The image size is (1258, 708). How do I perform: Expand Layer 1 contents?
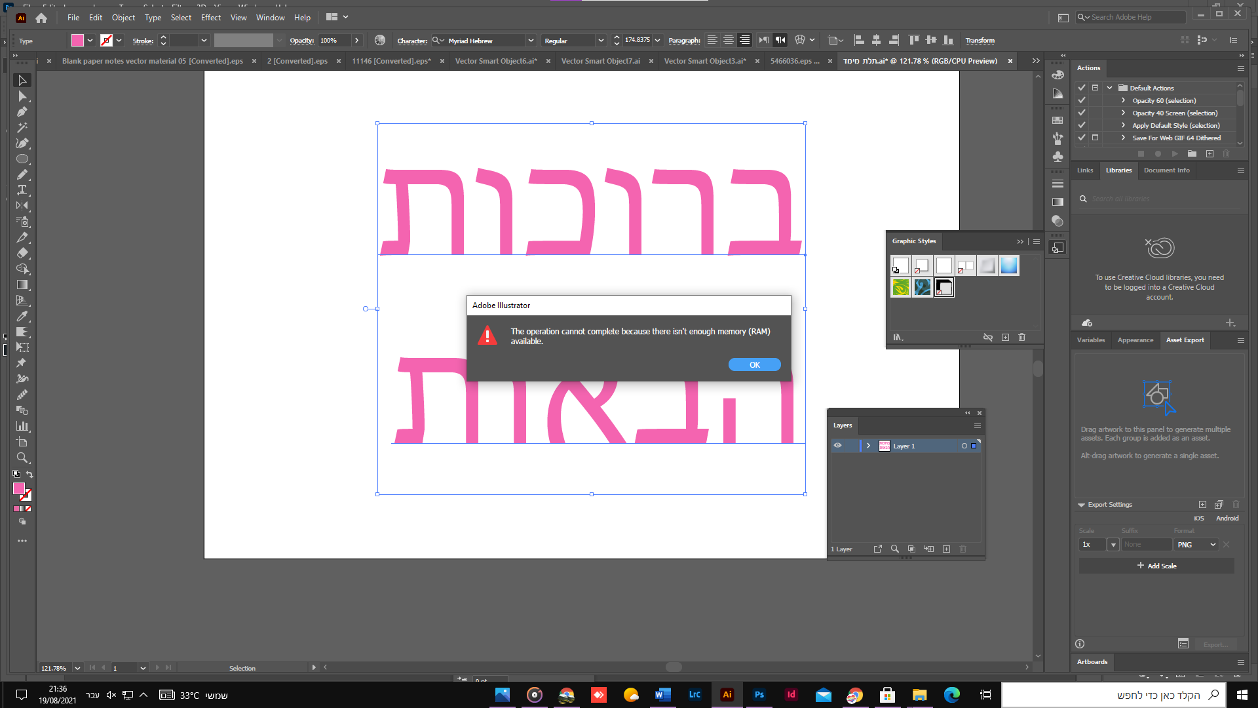click(869, 446)
